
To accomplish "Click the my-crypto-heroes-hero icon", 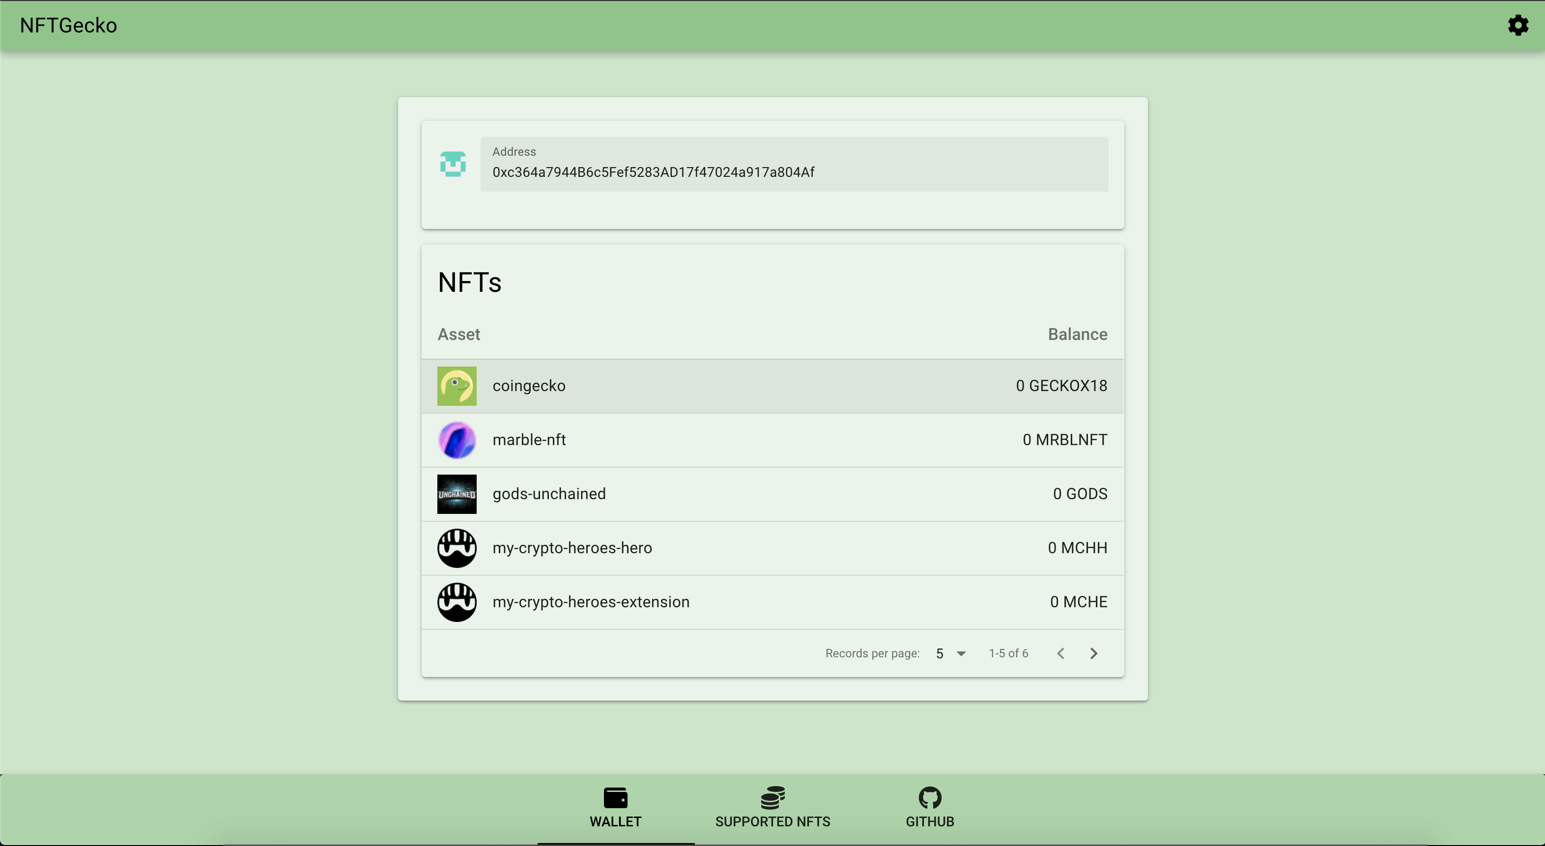I will point(457,548).
